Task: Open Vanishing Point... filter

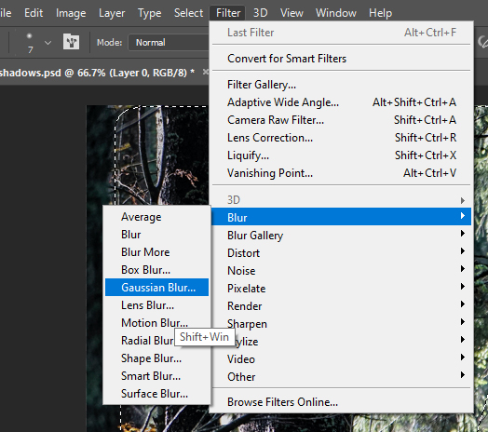Action: pos(342,173)
